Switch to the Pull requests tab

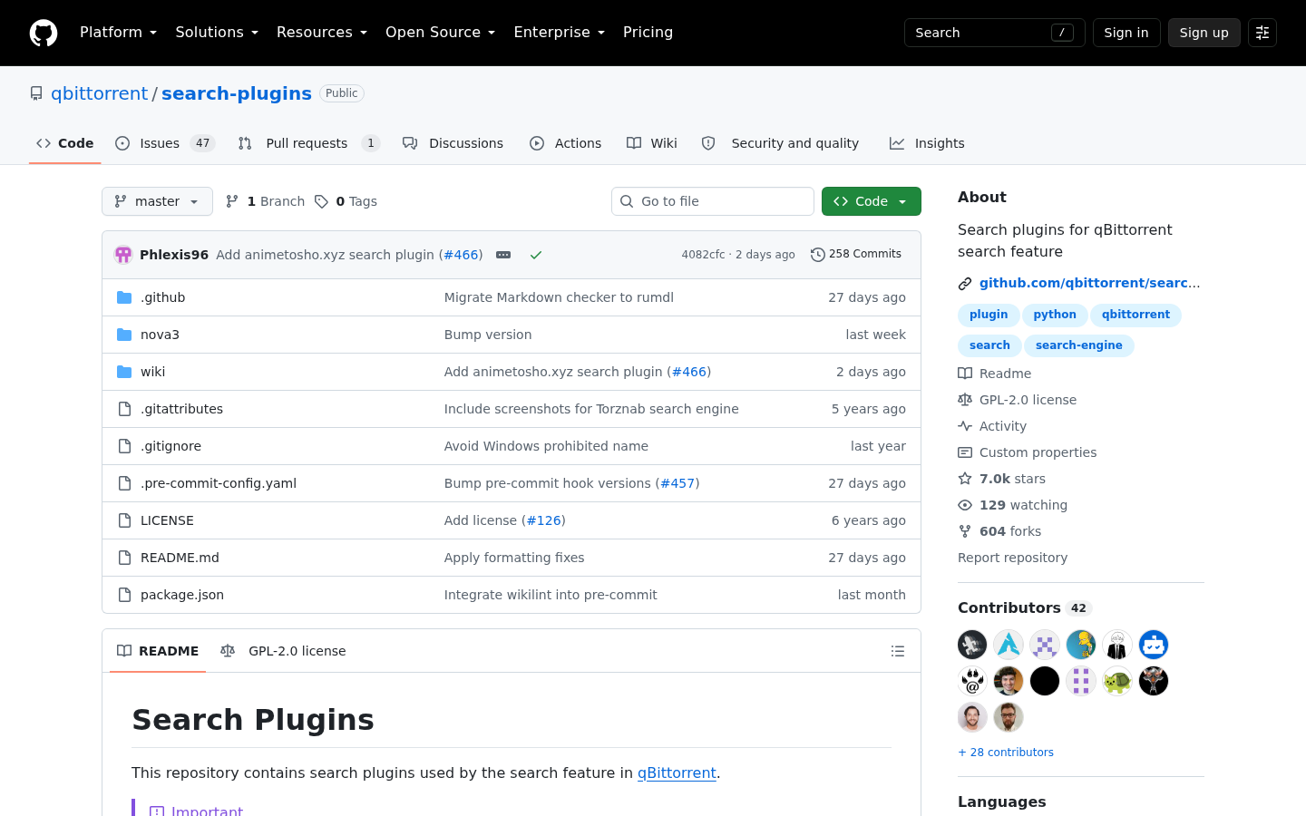[x=308, y=143]
